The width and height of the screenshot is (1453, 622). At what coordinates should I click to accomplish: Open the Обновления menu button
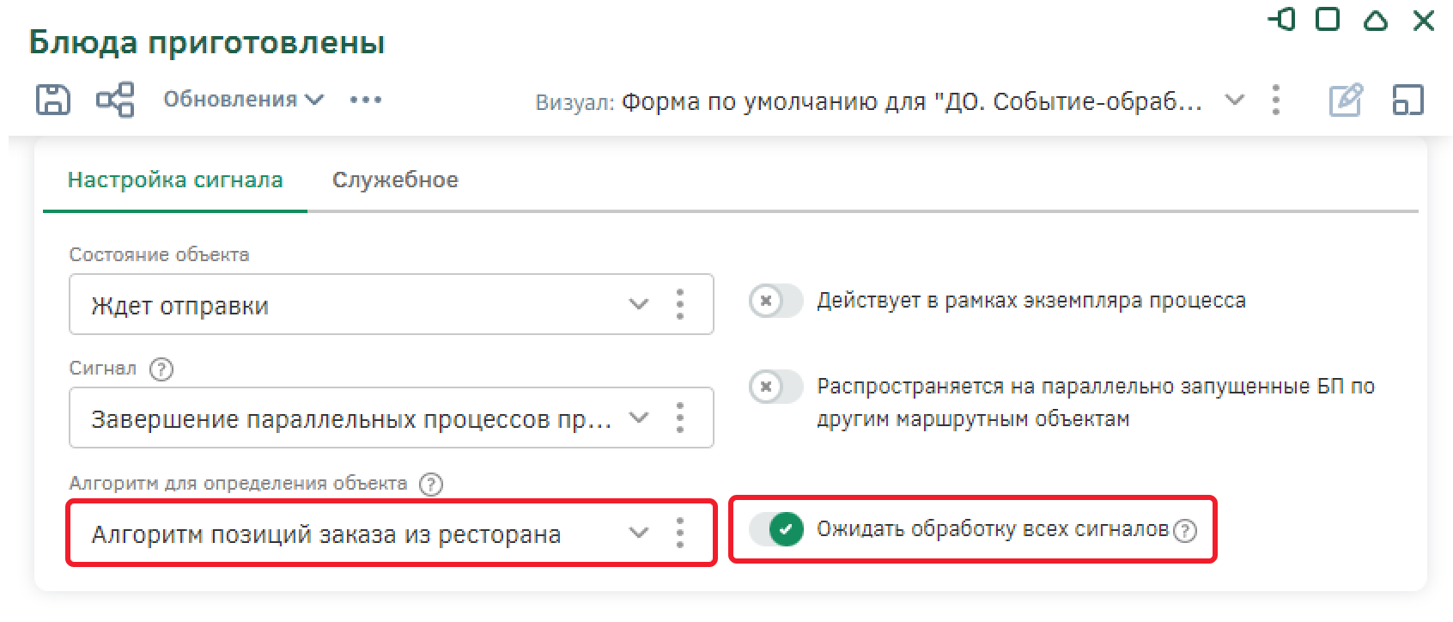coord(243,100)
